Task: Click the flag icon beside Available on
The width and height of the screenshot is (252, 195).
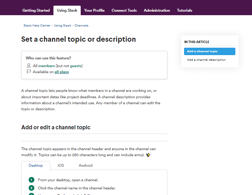Action: pos(29,72)
